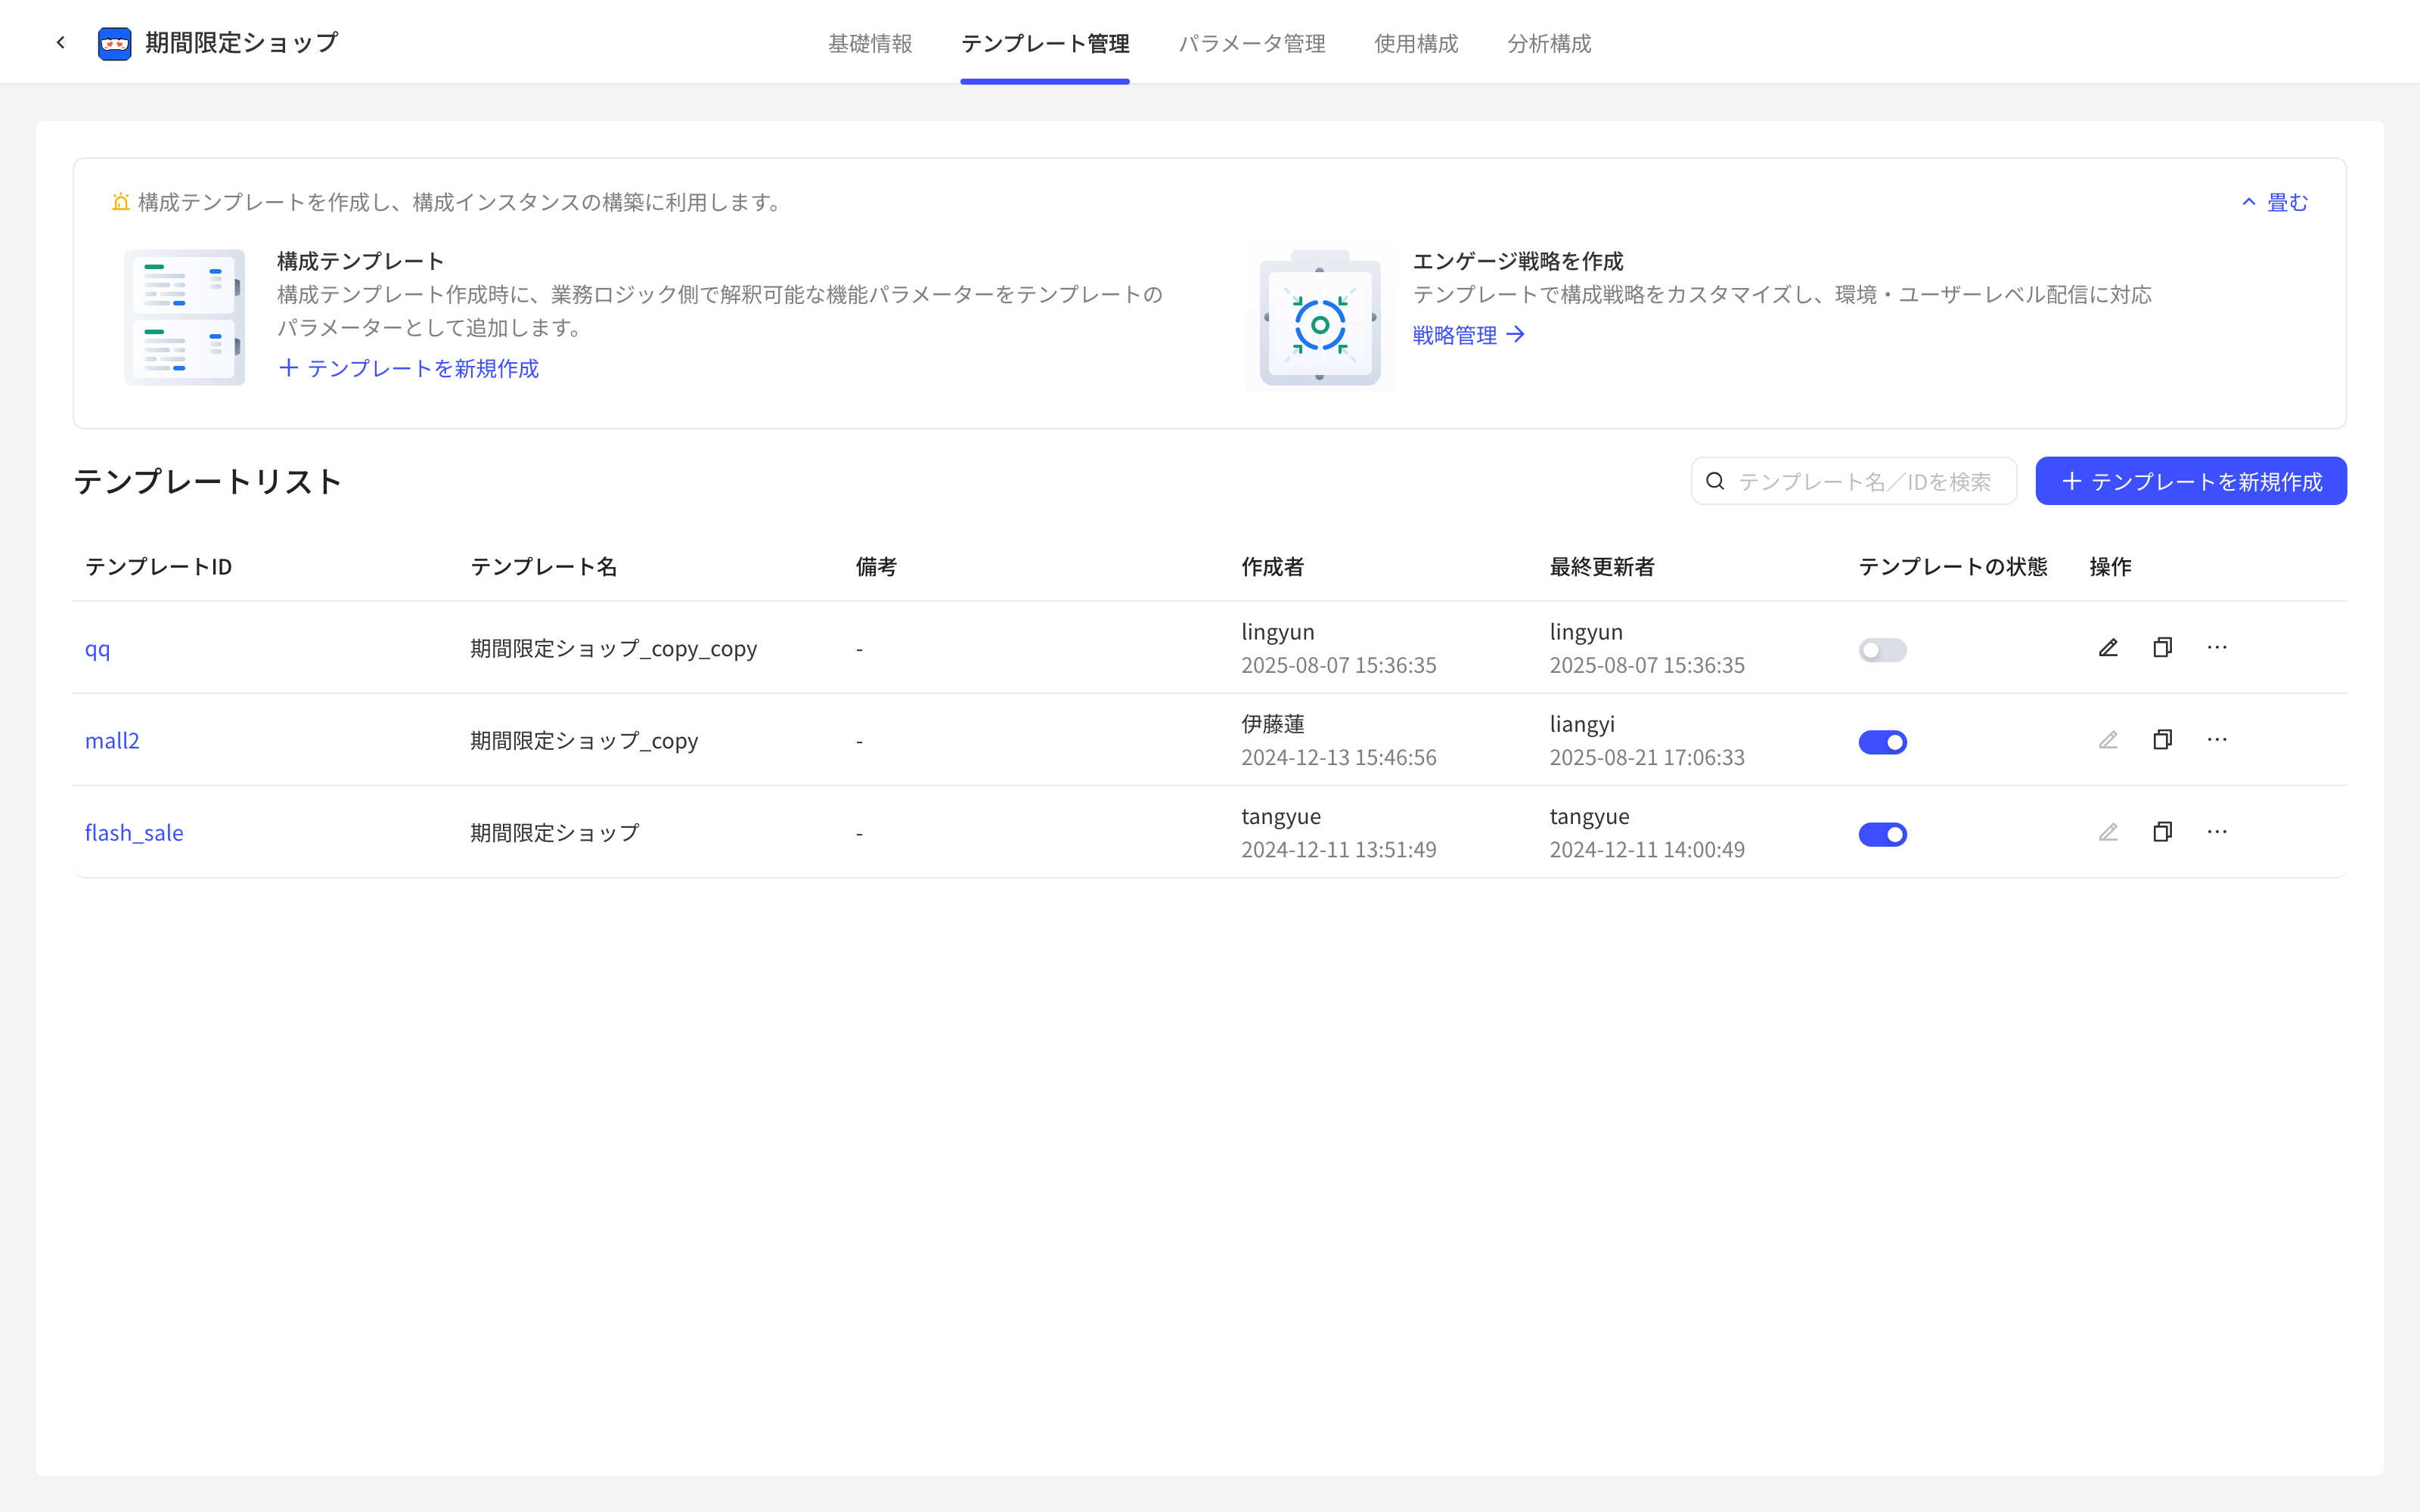Viewport: 2420px width, 1512px height.
Task: Click timestamp 2024-12-11 14:00:49
Action: tap(1647, 850)
